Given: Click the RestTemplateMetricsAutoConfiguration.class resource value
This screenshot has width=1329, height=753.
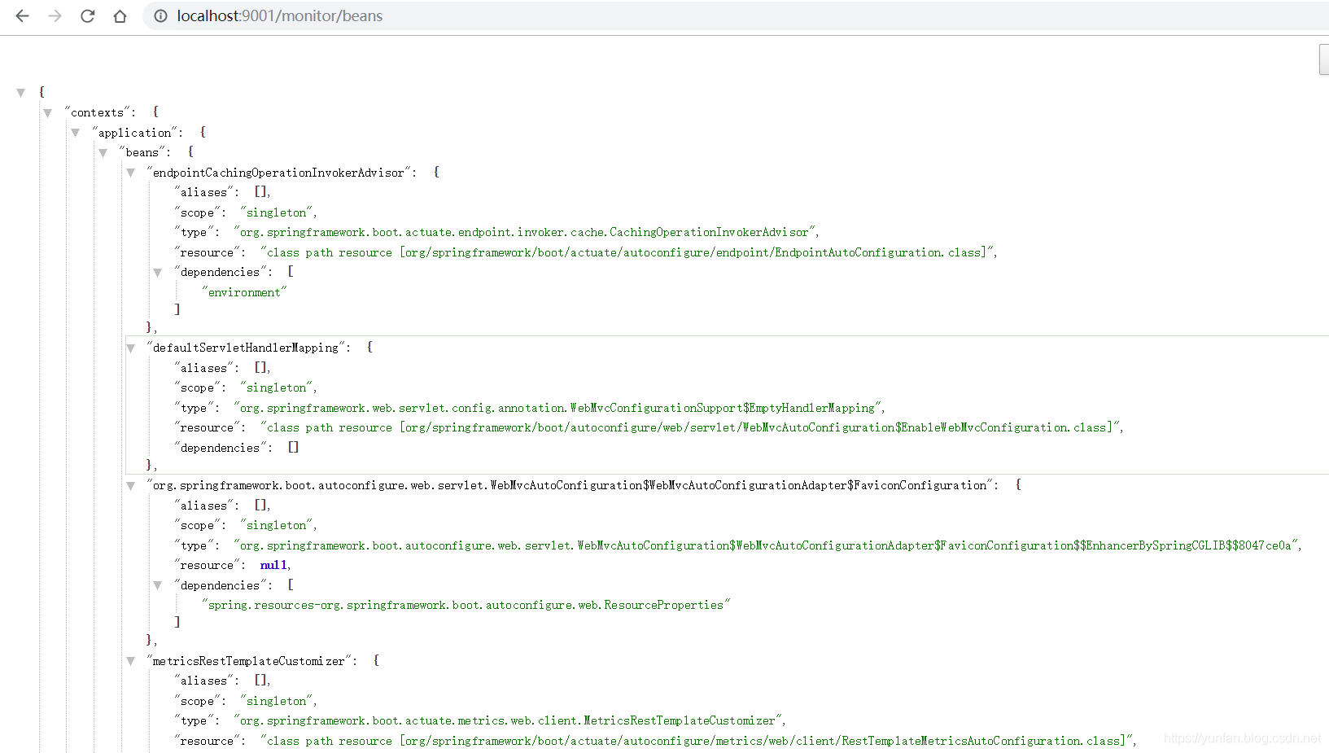Looking at the screenshot, I should tap(697, 741).
